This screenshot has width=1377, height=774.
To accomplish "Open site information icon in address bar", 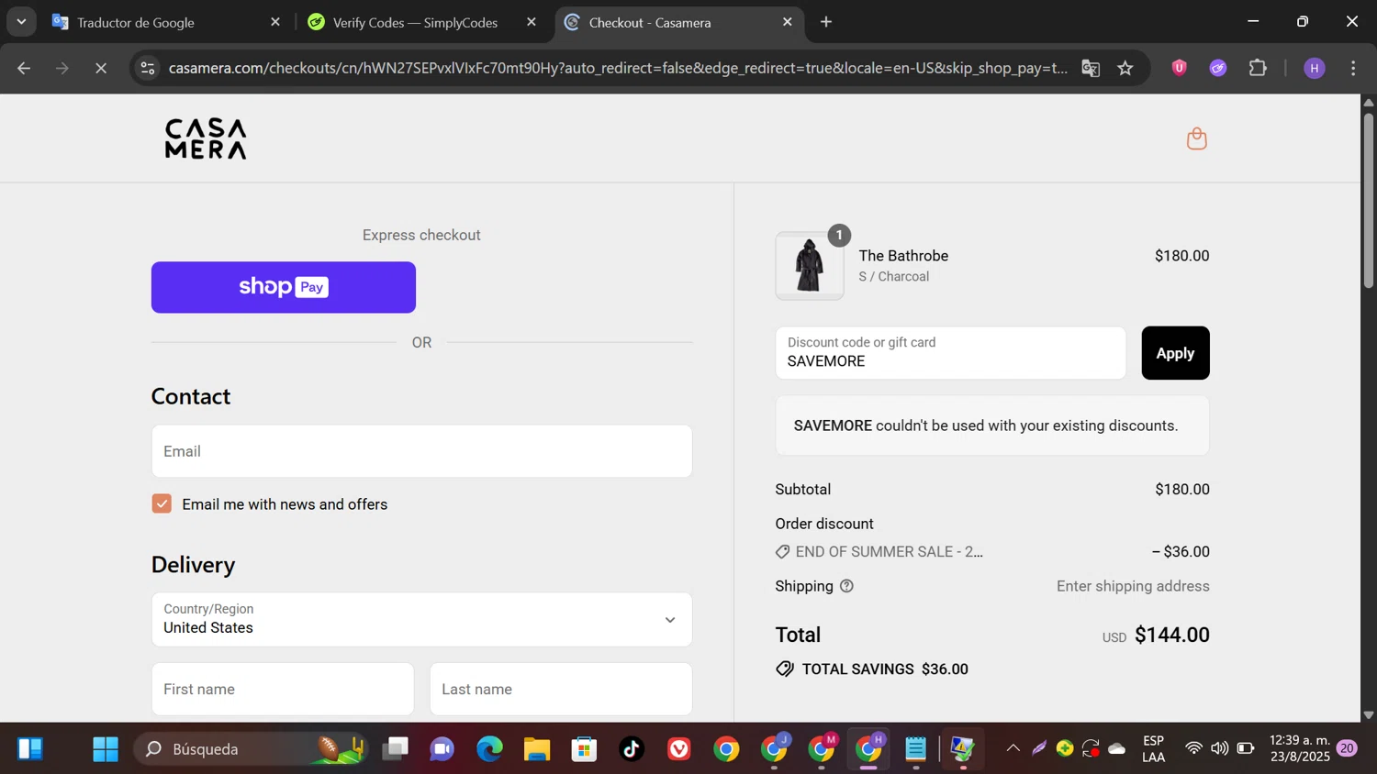I will click(148, 68).
